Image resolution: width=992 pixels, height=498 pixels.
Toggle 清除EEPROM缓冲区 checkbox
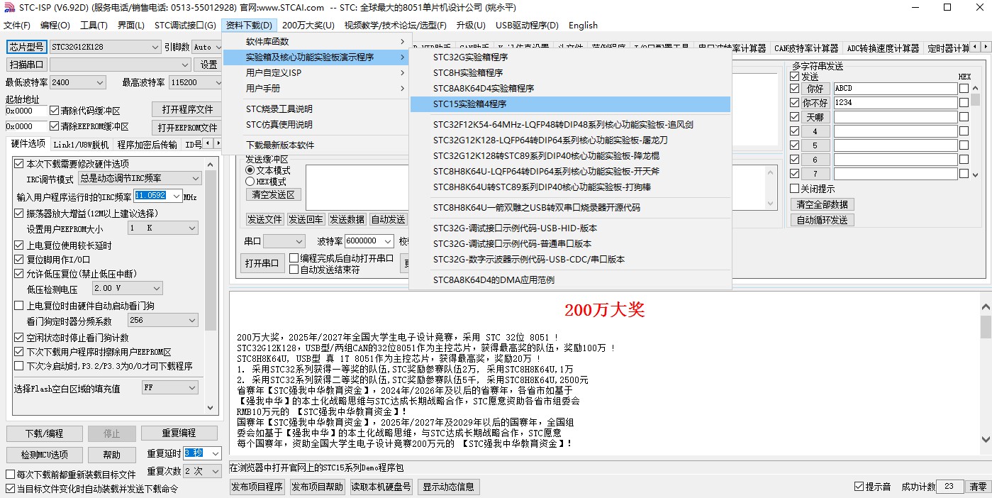click(x=55, y=126)
